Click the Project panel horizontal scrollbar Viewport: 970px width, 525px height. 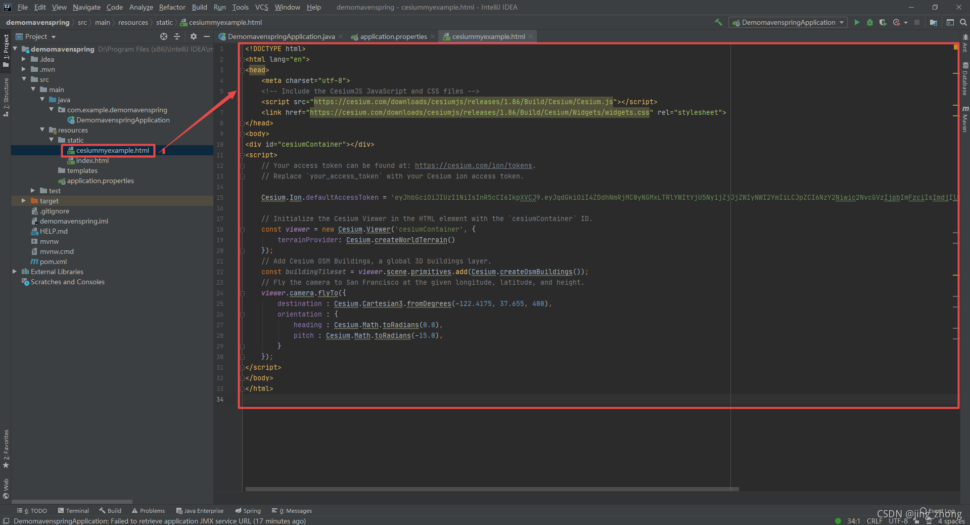[72, 502]
